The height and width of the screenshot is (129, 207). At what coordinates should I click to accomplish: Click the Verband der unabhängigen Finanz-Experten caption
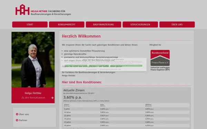[x=160, y=69]
